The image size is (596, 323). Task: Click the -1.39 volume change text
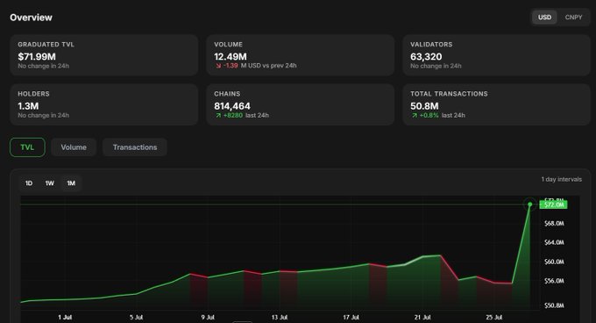(x=231, y=66)
